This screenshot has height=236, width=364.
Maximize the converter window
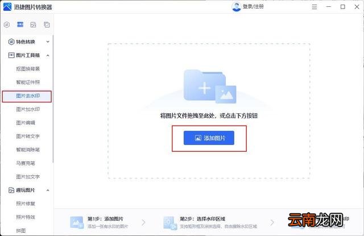point(342,7)
